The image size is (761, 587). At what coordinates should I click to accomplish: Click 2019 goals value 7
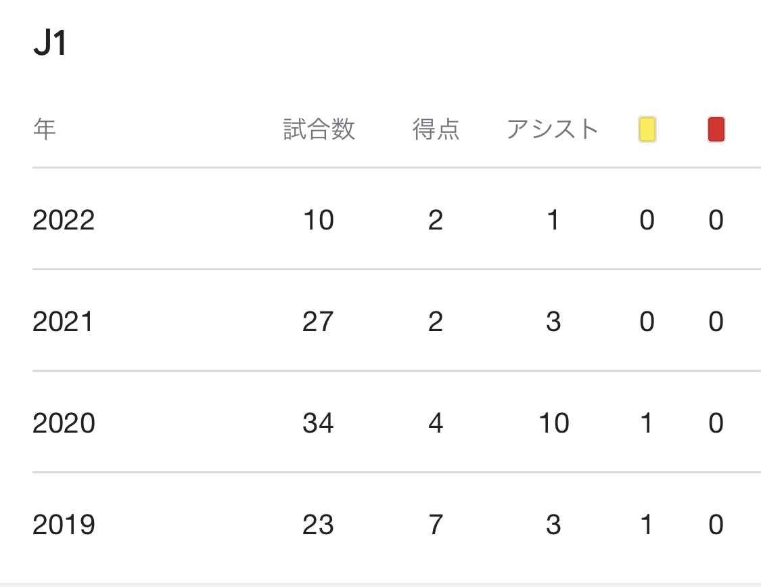click(x=436, y=525)
